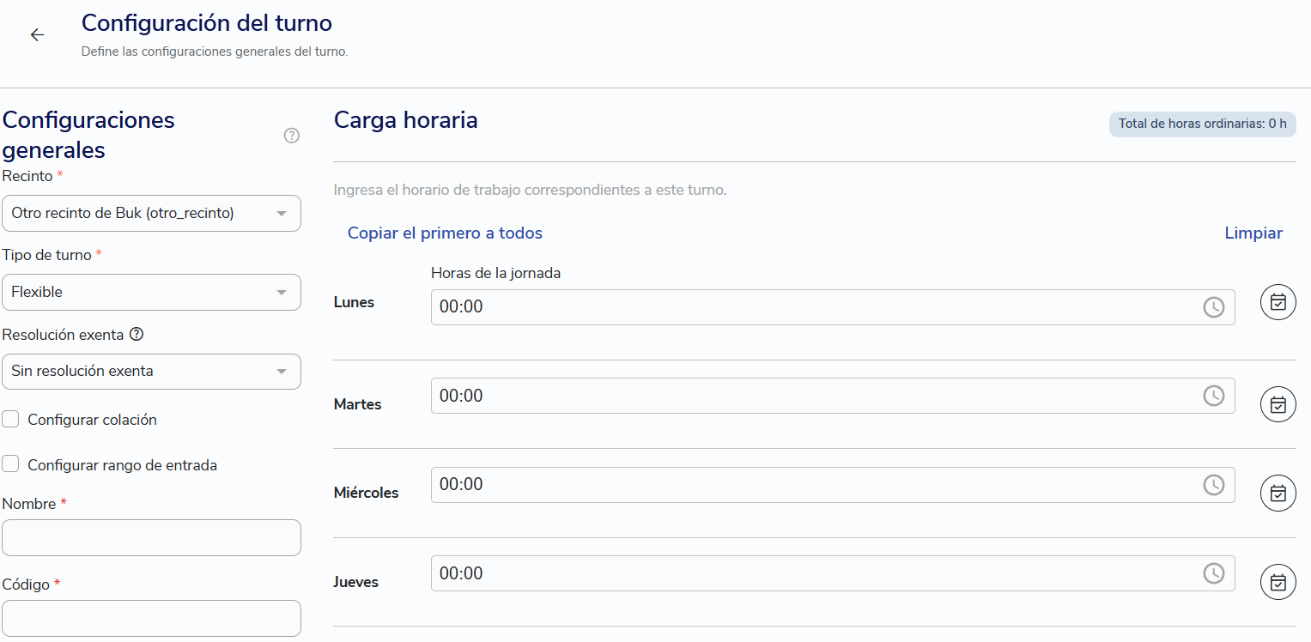Expand the Recinto dropdown
The width and height of the screenshot is (1311, 642).
151,213
